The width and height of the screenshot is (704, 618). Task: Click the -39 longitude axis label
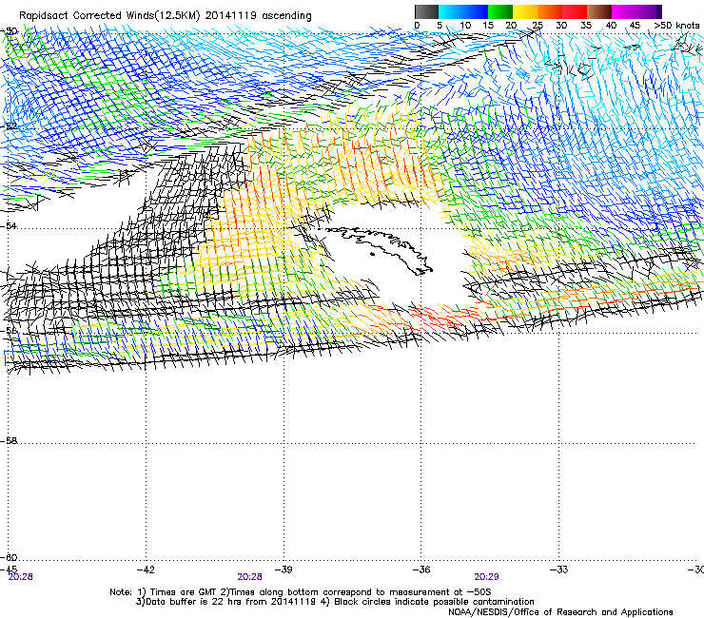[x=284, y=570]
